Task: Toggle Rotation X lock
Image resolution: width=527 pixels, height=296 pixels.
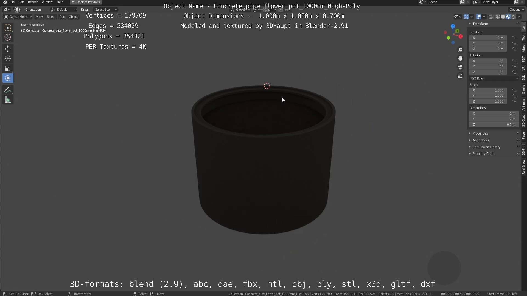Action: tap(514, 61)
